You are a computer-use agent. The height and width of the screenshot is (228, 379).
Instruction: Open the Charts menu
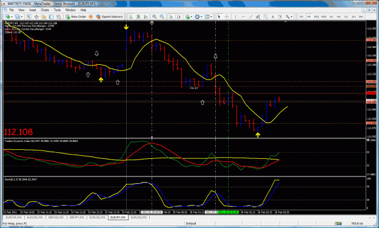click(45, 10)
